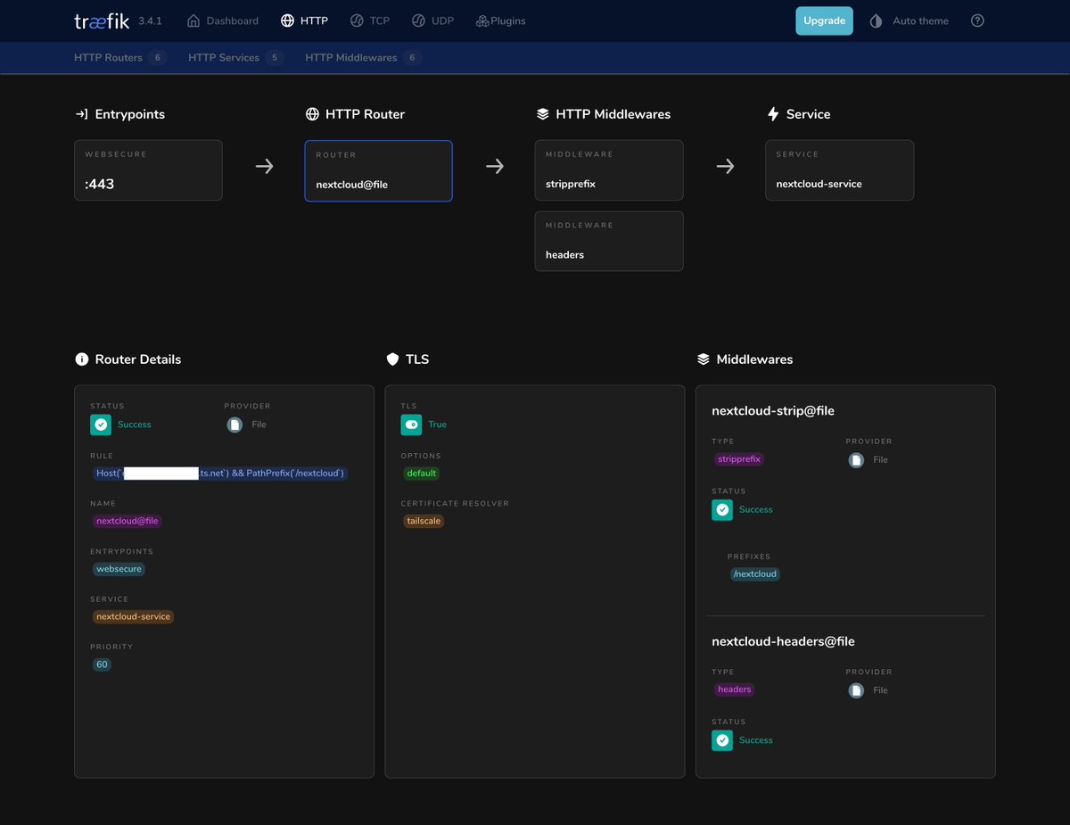The width and height of the screenshot is (1070, 825).
Task: Click the TCP navbar icon
Action: click(x=357, y=21)
